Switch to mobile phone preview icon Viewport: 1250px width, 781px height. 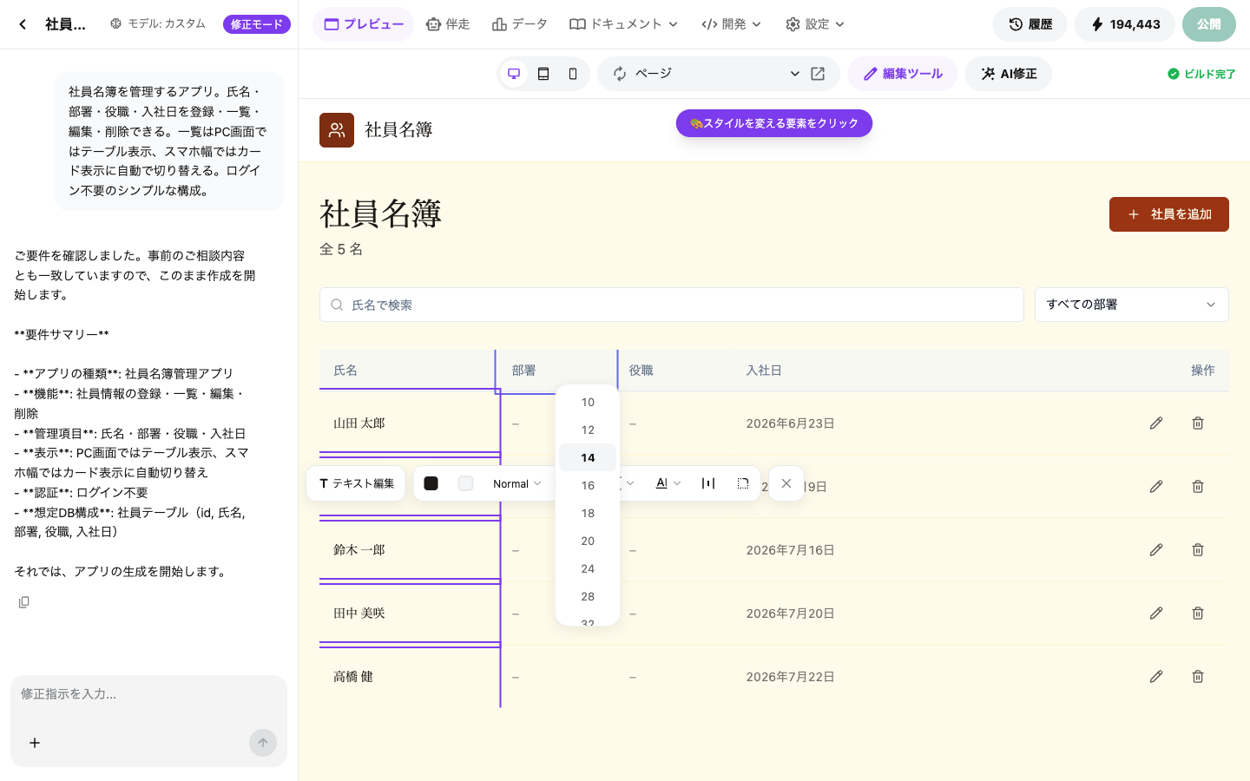tap(573, 74)
